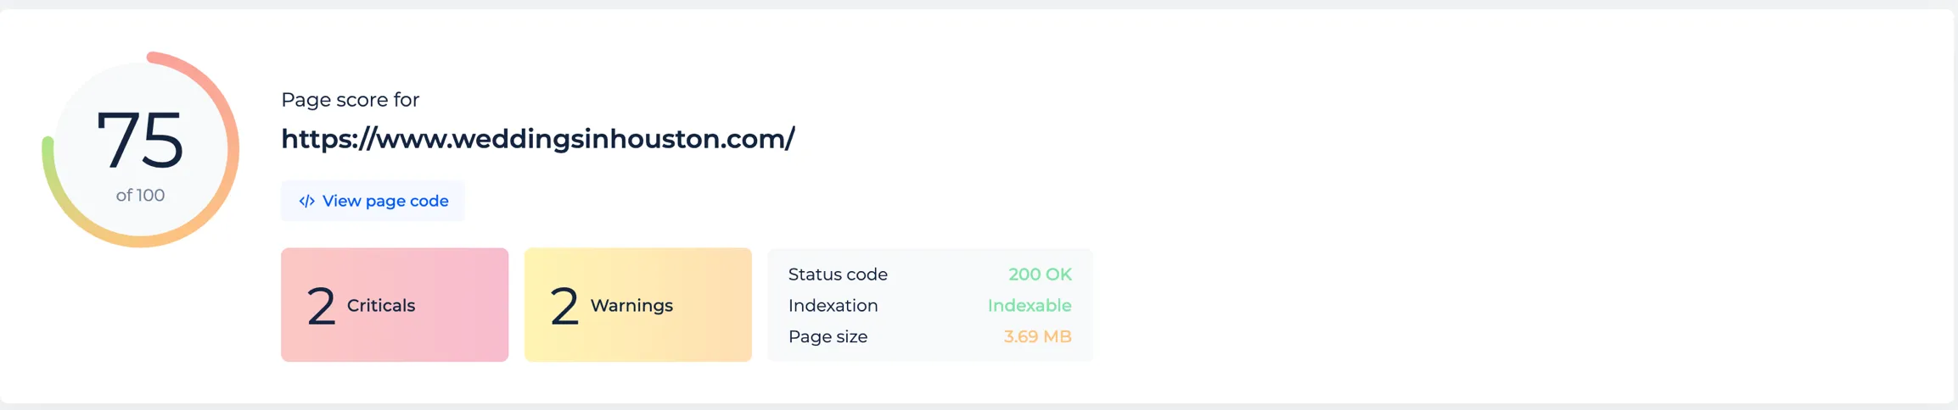Screen dimensions: 1958x410
Task: Click the "of 100" score caption
Action: [140, 196]
